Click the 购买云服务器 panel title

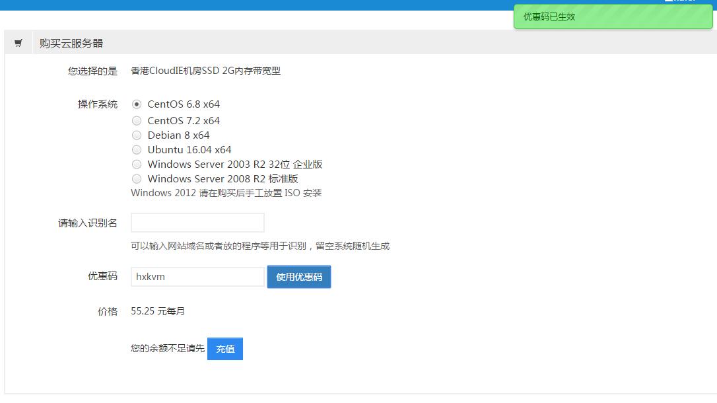coord(71,44)
